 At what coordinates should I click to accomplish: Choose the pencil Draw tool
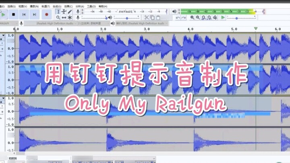click(x=70, y=12)
